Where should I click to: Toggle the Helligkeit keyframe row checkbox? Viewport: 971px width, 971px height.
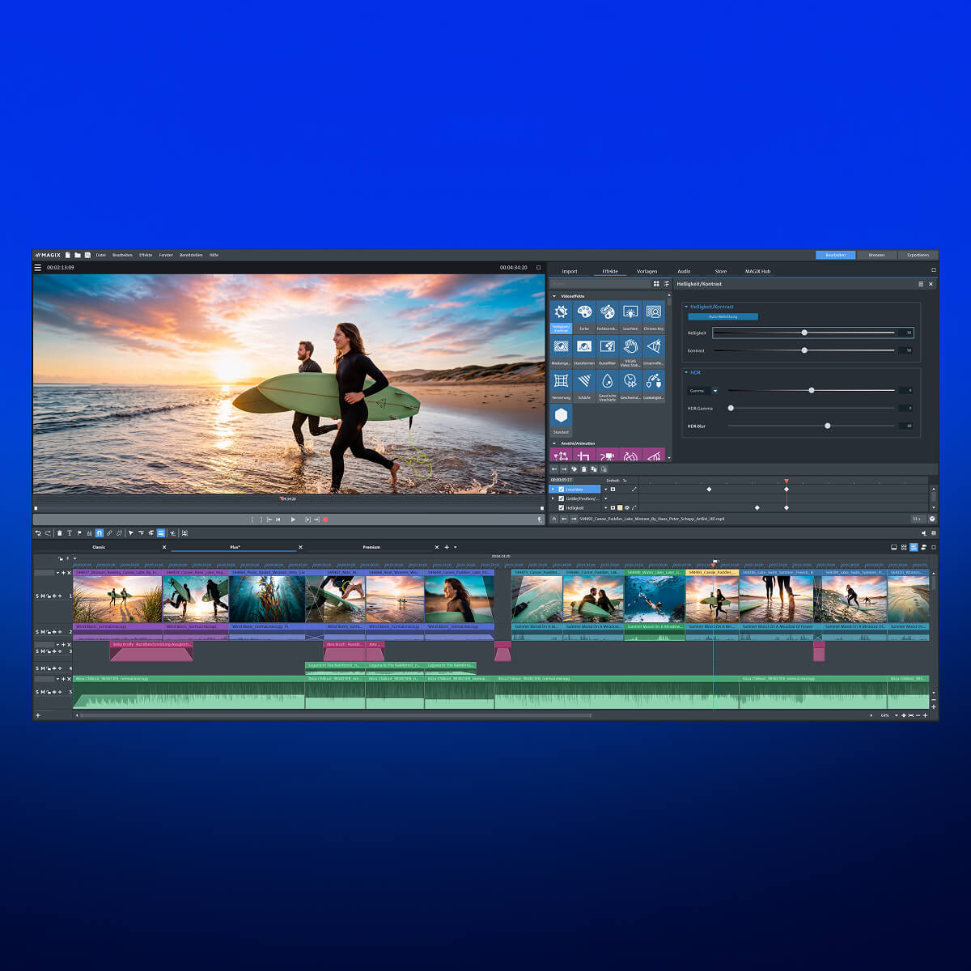(x=562, y=507)
